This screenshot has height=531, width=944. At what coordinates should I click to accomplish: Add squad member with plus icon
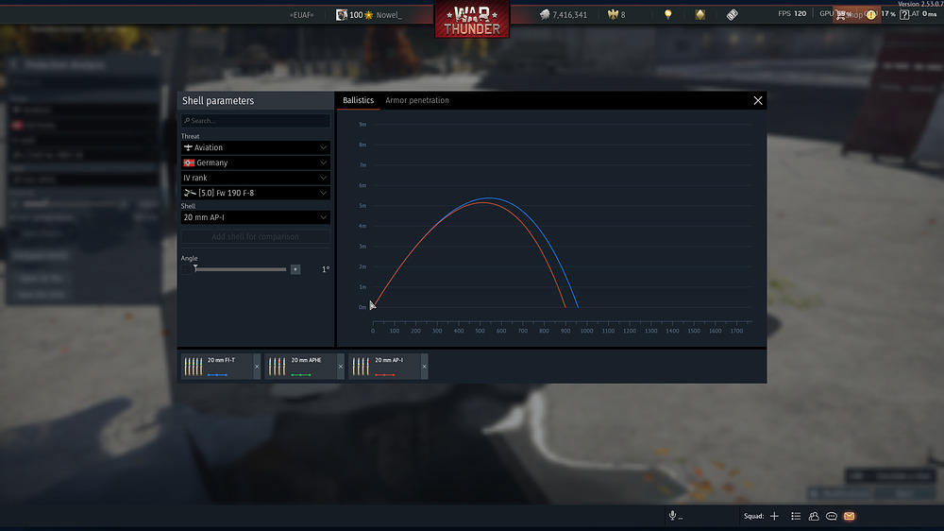click(774, 516)
